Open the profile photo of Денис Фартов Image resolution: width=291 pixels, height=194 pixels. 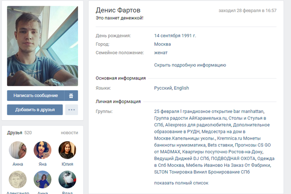(43, 46)
